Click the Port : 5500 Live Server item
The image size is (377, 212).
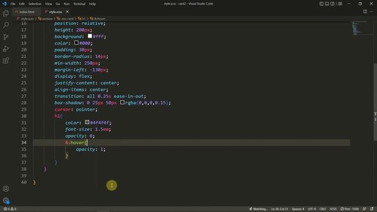349,209
